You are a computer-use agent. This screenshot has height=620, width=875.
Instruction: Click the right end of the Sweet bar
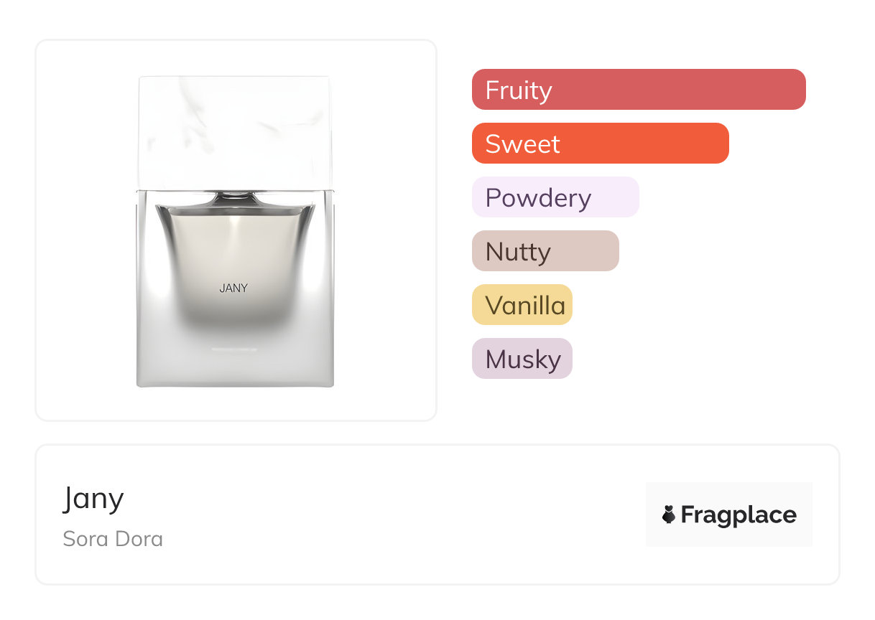[x=719, y=144]
